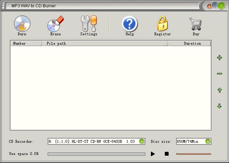229x163 pixels.
Task: Click the Use space progress bar
Action: (96, 154)
